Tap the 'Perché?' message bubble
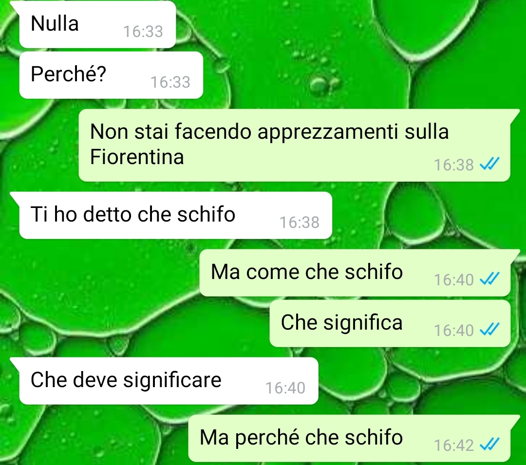Image resolution: width=526 pixels, height=465 pixels. coord(111,75)
